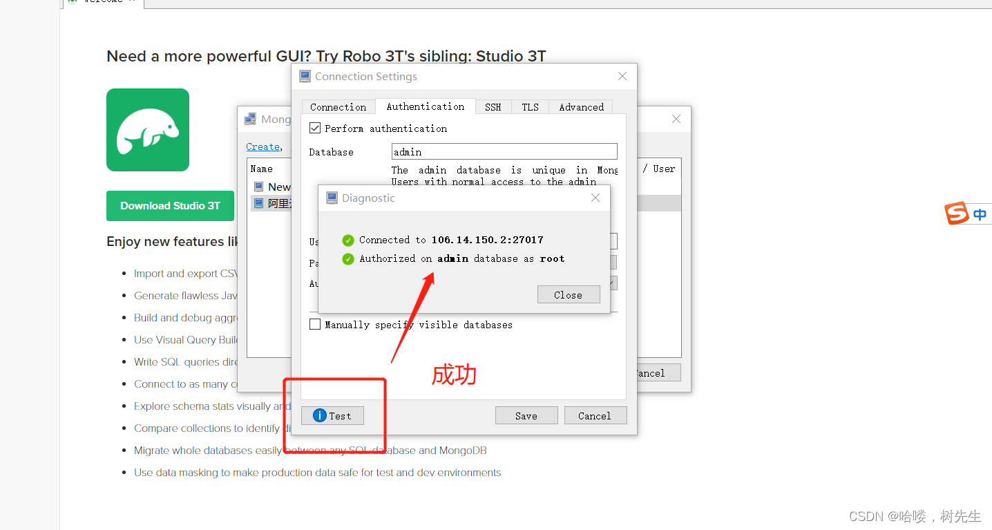992x530 pixels.
Task: Click Cancel in Connection Settings
Action: click(595, 415)
